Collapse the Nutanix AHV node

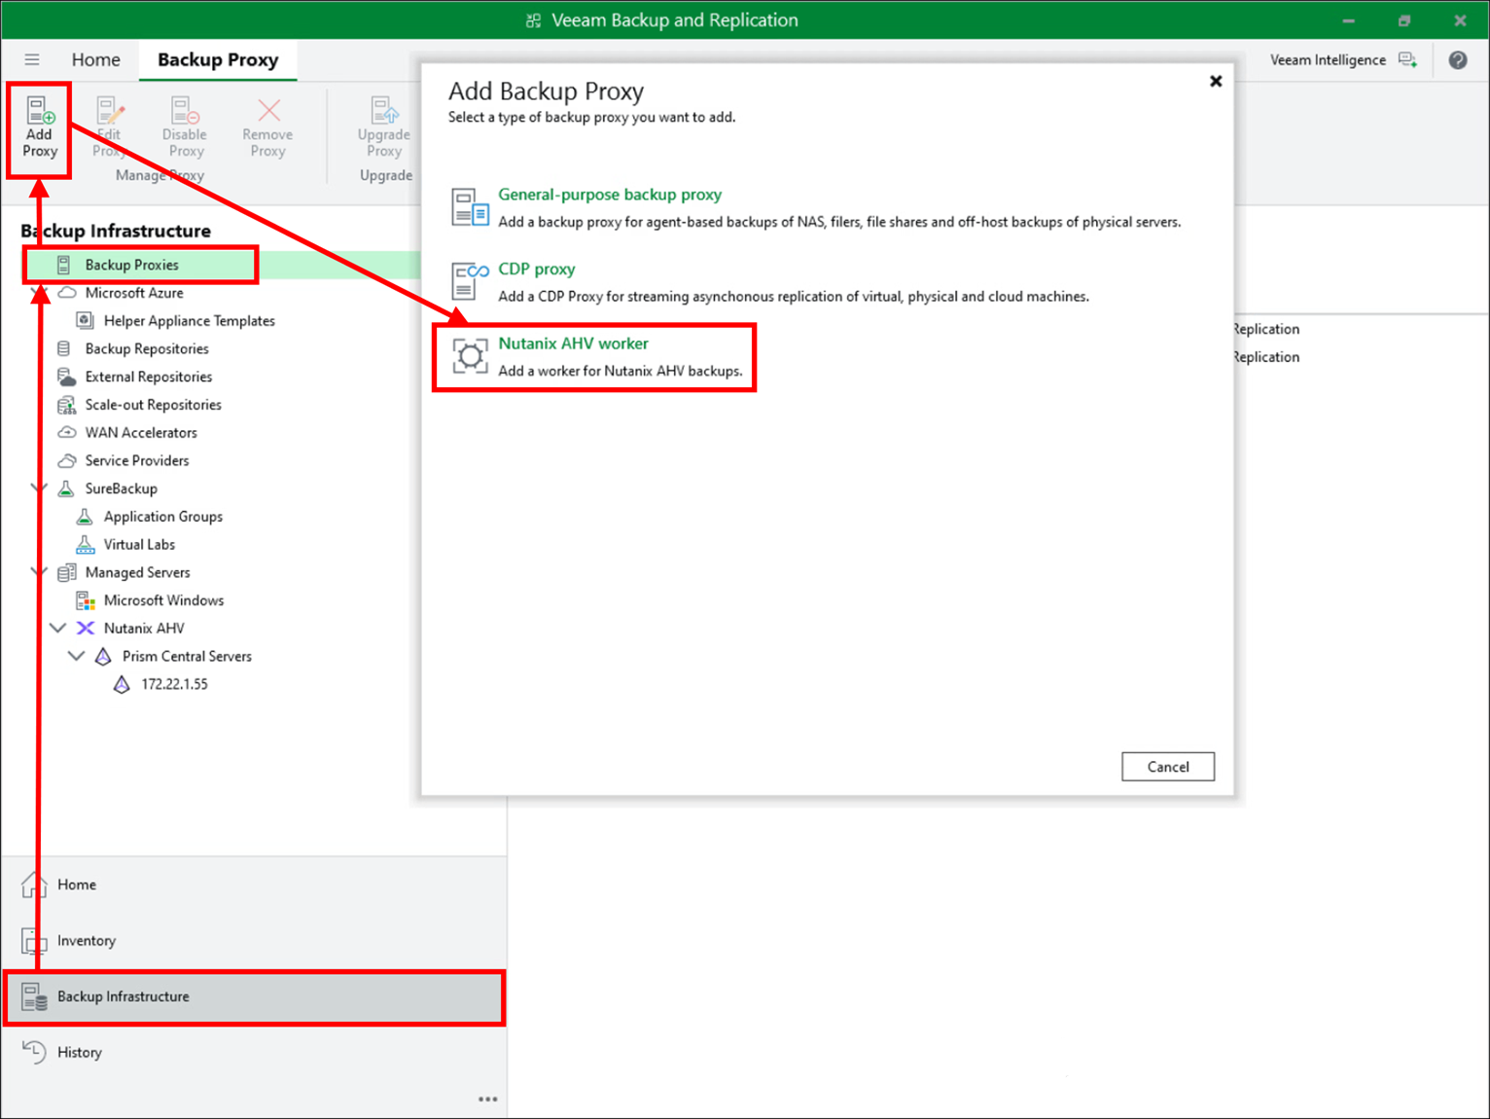tap(57, 628)
